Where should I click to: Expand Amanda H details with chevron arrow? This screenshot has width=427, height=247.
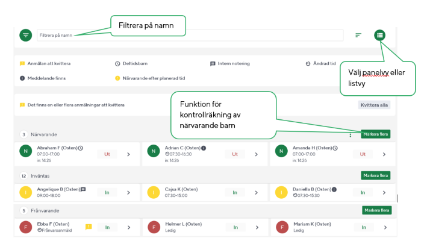coord(384,154)
